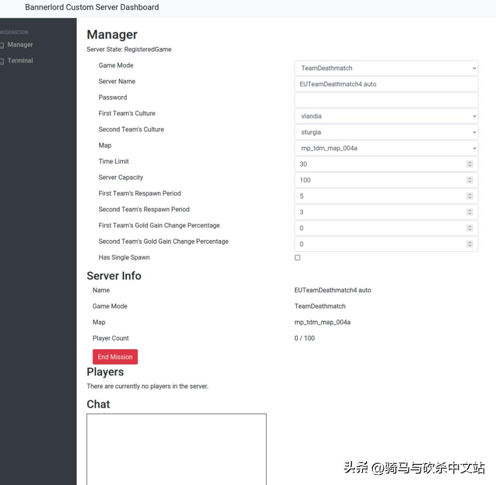Click the Terminal sidebar icon
This screenshot has height=485, width=496.
pyautogui.click(x=1, y=61)
